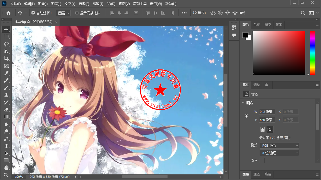Select the Horizontal Type tool
The image size is (321, 180).
pyautogui.click(x=6, y=146)
